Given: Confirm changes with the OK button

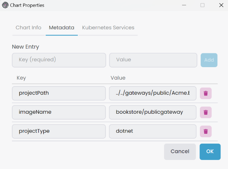Looking at the screenshot, I should [210, 152].
